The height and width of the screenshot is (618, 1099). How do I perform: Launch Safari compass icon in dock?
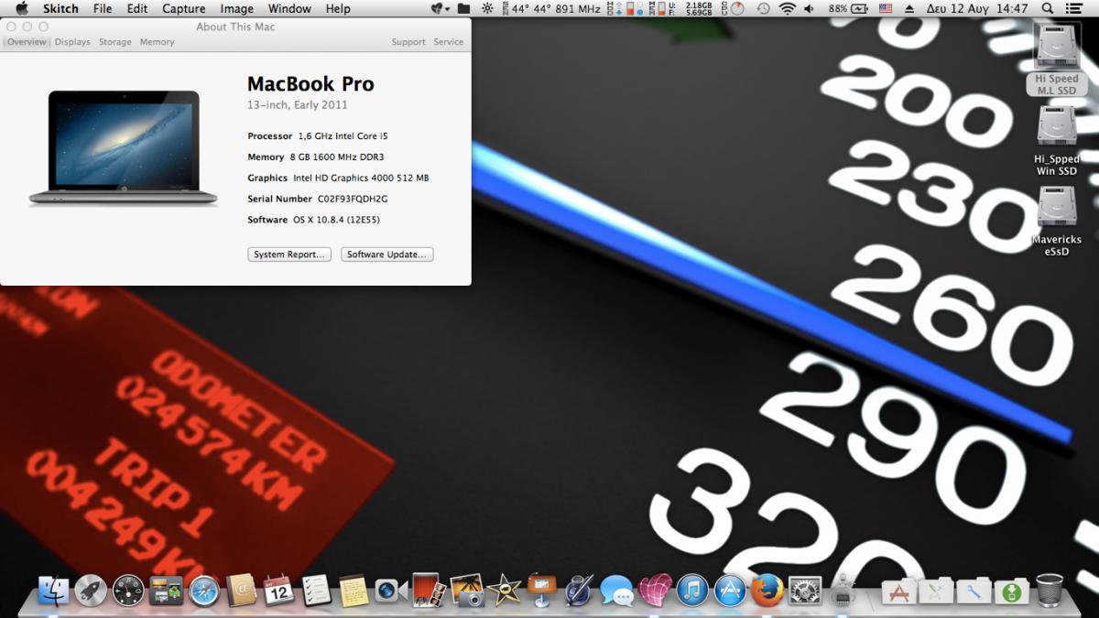click(x=203, y=591)
